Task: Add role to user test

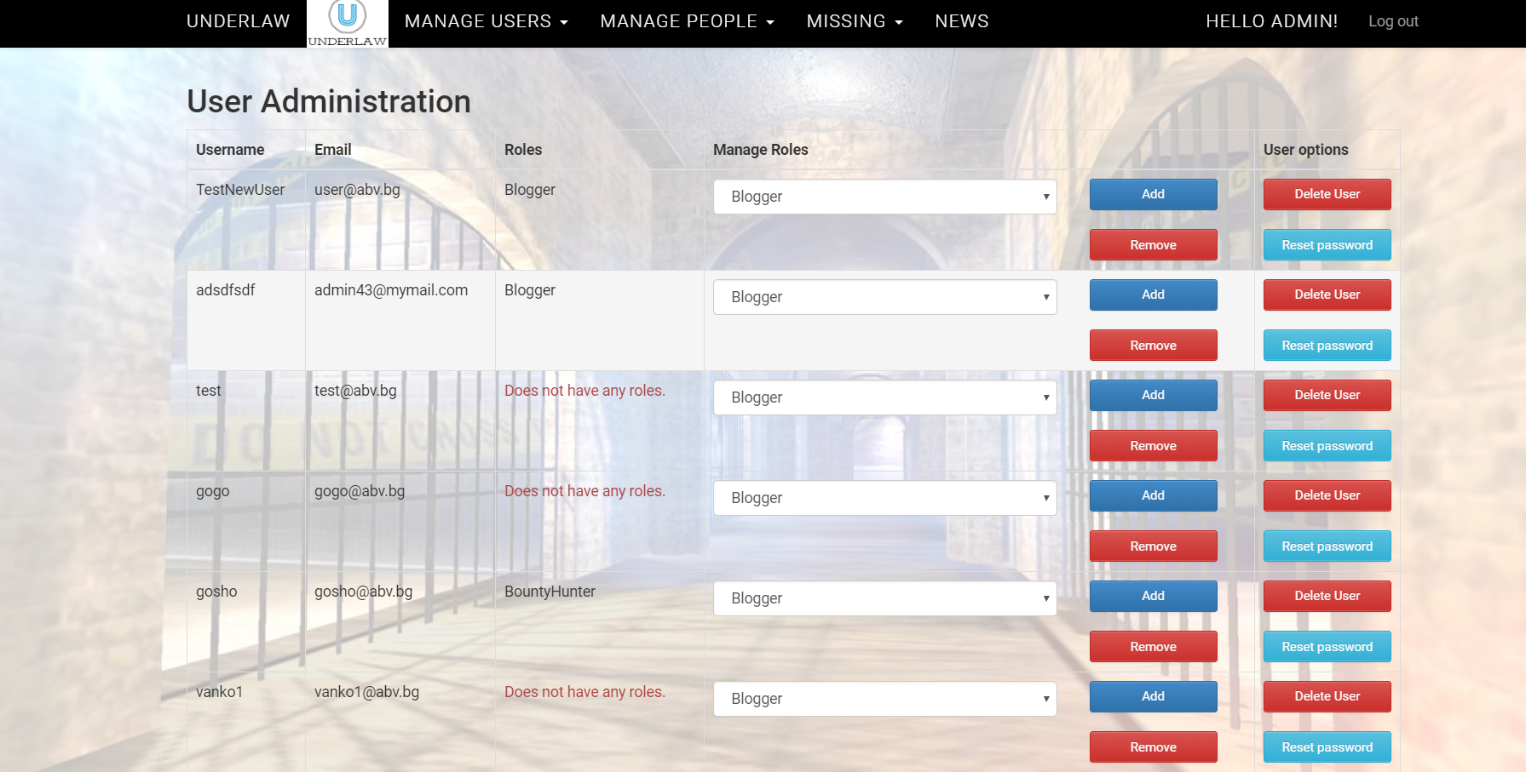Action: click(x=1153, y=395)
